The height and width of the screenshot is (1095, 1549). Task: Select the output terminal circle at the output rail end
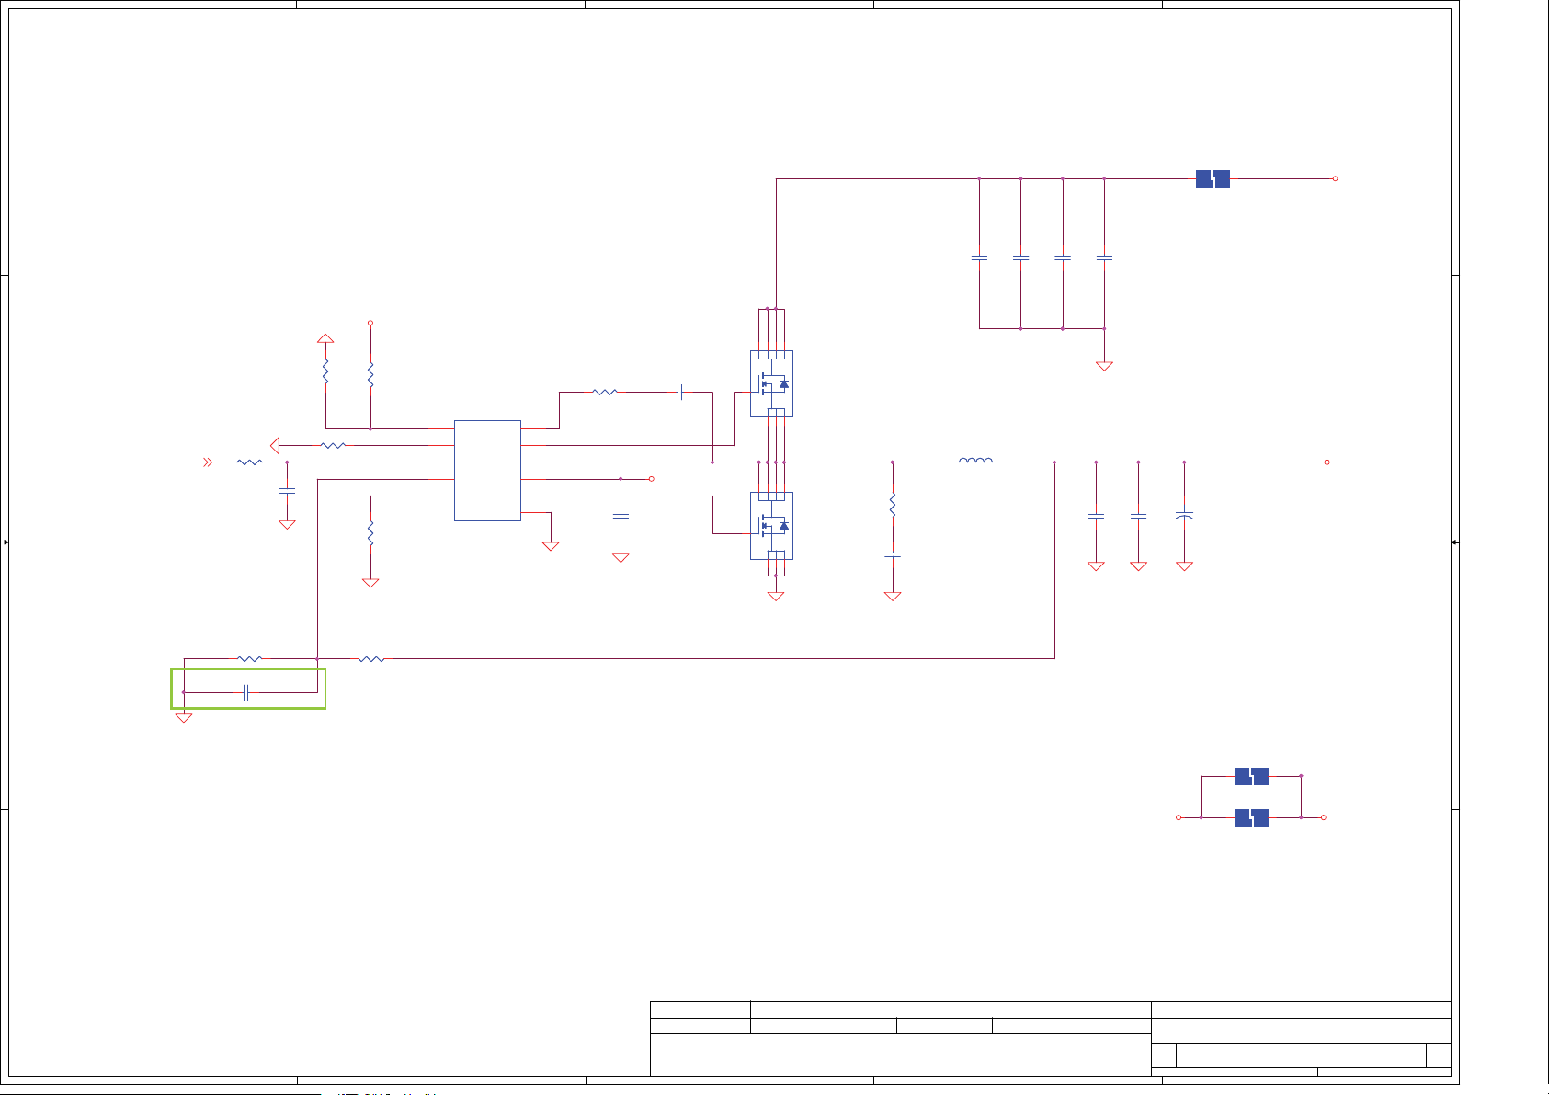tap(1327, 462)
